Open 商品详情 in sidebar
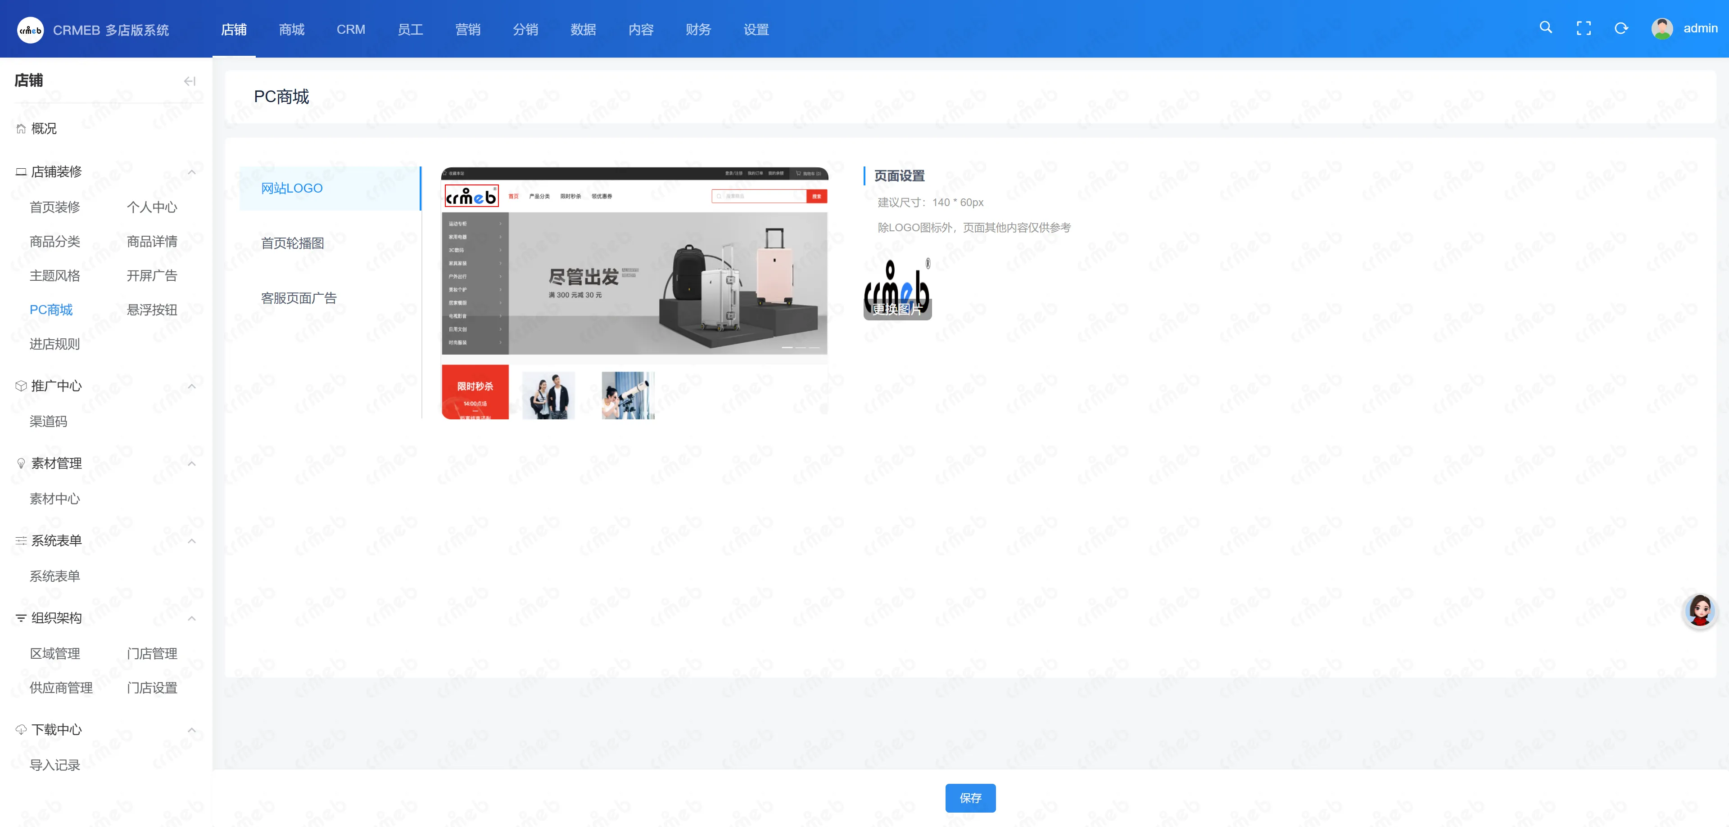This screenshot has width=1729, height=827. [152, 242]
